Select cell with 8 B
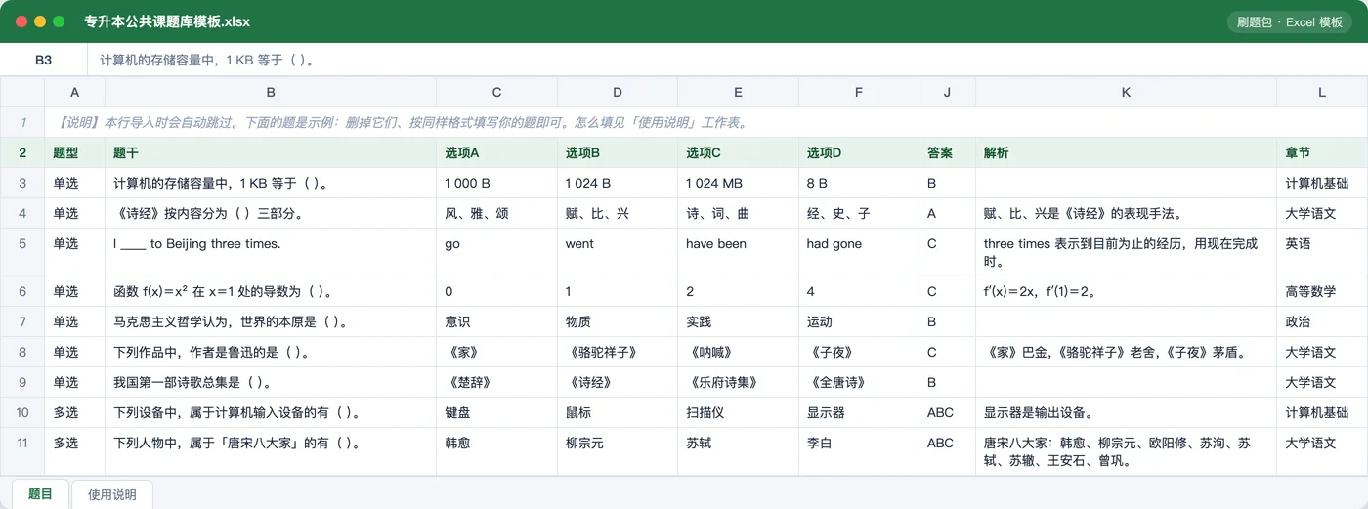1368x509 pixels. 859,183
